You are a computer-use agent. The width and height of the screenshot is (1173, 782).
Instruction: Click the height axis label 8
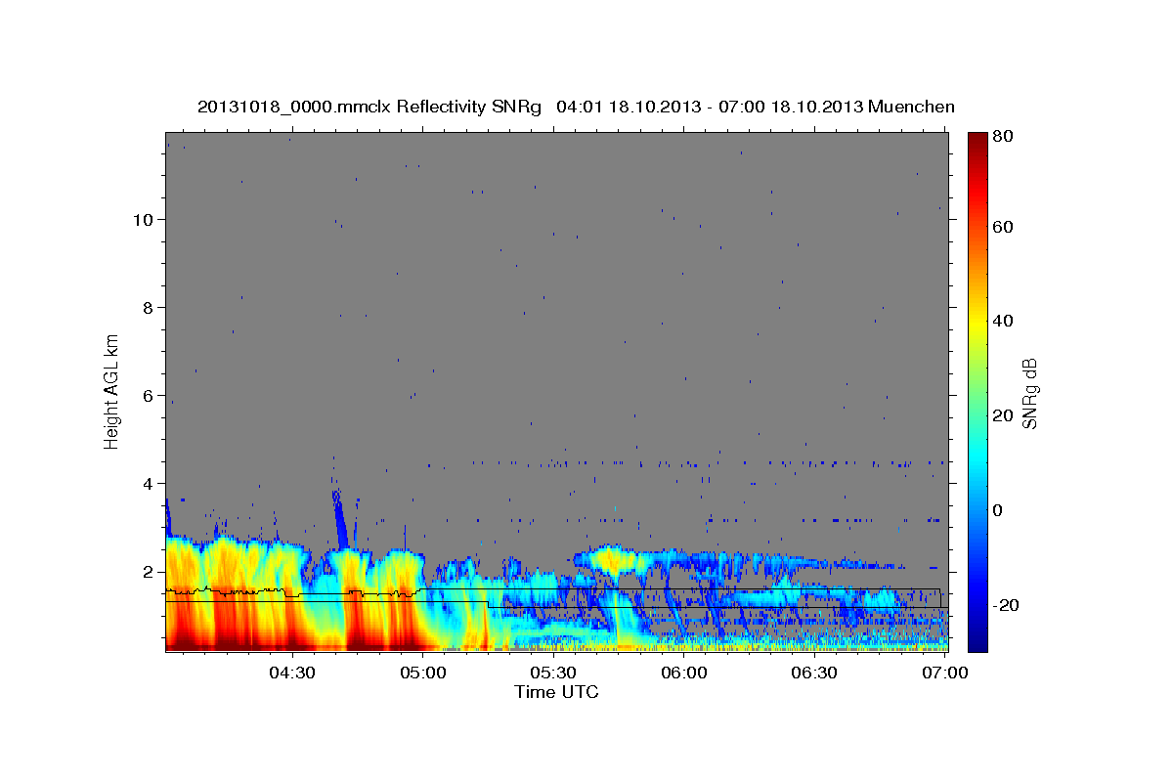(x=147, y=307)
